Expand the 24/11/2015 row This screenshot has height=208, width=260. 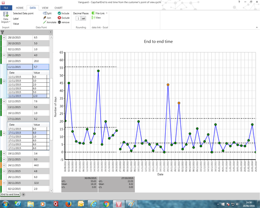[x=4, y=165]
